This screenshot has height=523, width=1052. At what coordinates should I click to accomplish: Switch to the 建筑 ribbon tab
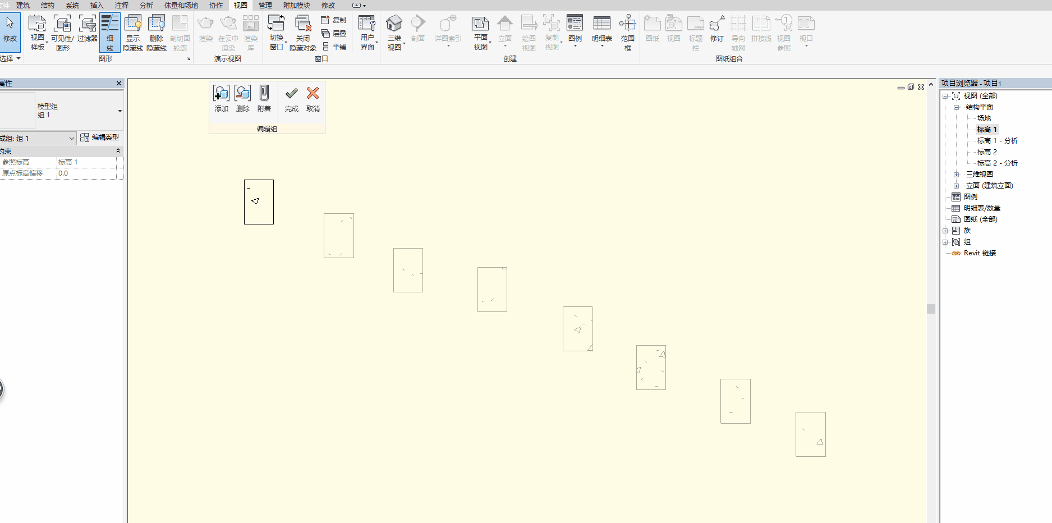[23, 5]
